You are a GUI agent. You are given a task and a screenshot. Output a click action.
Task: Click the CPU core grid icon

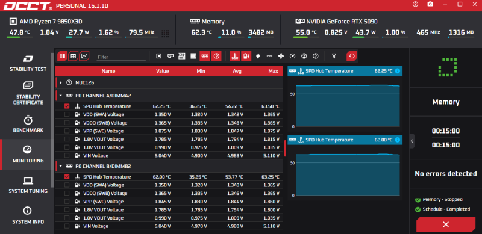pyautogui.click(x=165, y=34)
